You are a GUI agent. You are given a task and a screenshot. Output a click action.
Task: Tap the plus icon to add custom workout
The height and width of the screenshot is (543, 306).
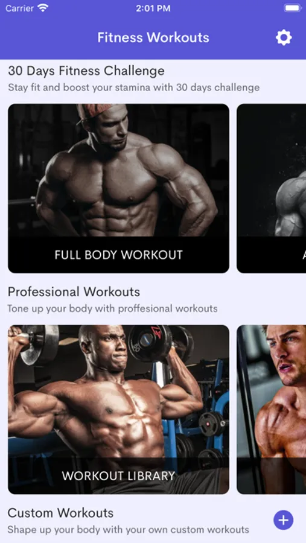tap(283, 520)
